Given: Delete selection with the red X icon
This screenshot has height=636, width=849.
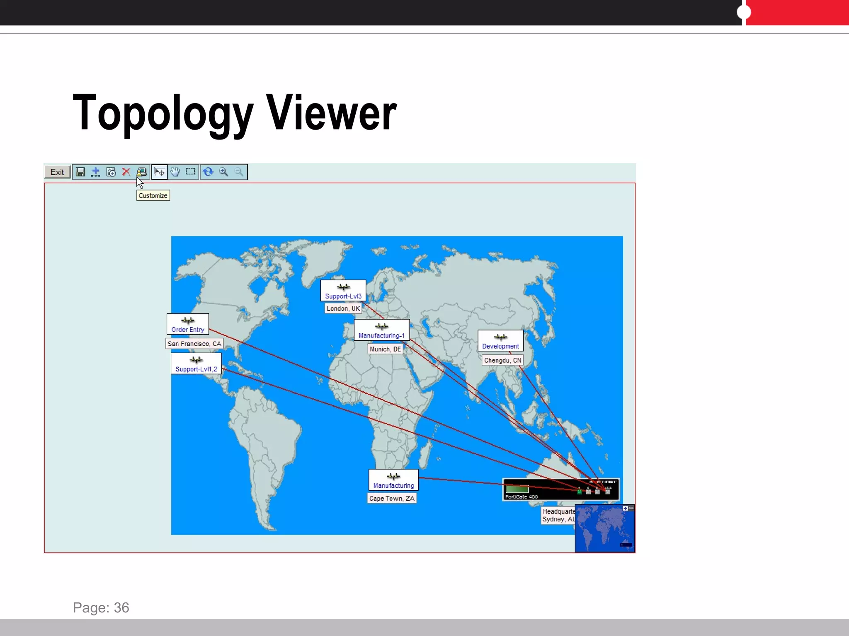Looking at the screenshot, I should [126, 172].
